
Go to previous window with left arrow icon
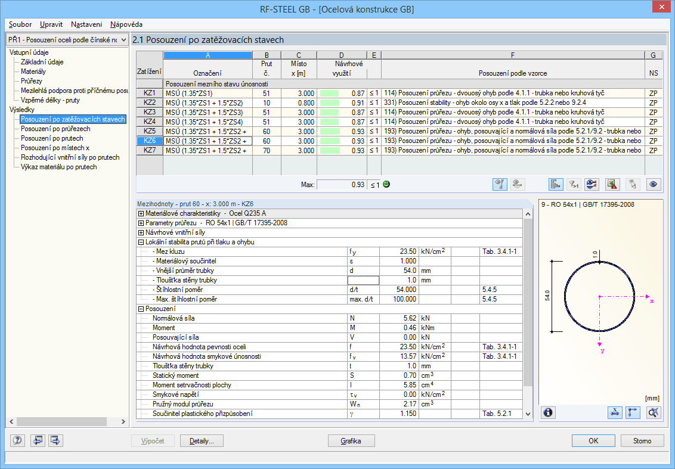[x=37, y=440]
